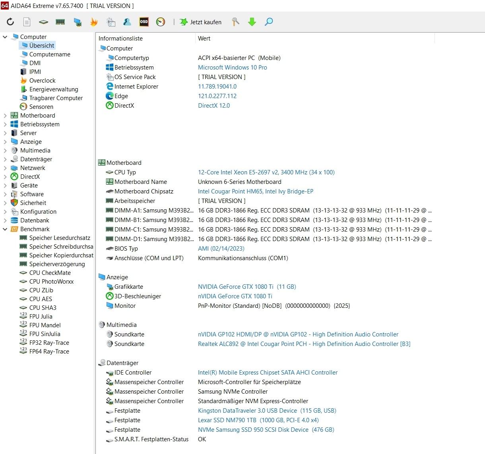Select Geräte in the sidebar tree
This screenshot has height=454, width=485.
pos(29,185)
